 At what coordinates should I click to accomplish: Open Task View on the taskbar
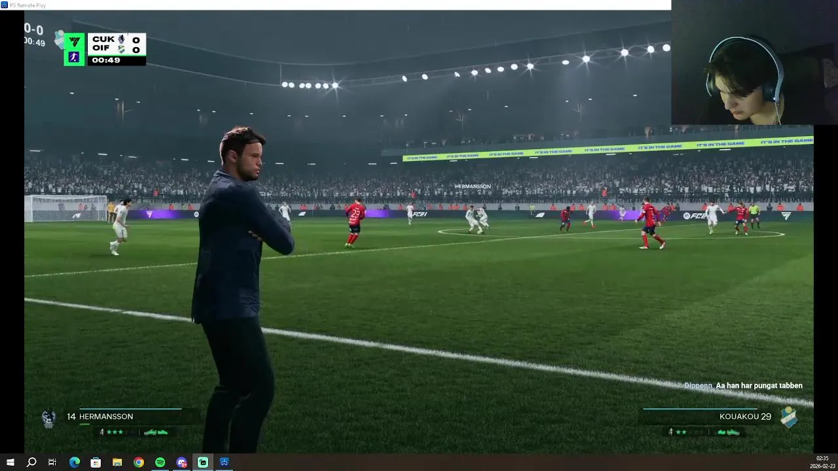pyautogui.click(x=52, y=462)
